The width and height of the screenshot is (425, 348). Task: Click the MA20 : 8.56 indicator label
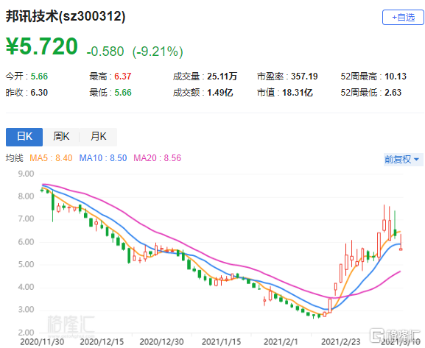(x=157, y=158)
